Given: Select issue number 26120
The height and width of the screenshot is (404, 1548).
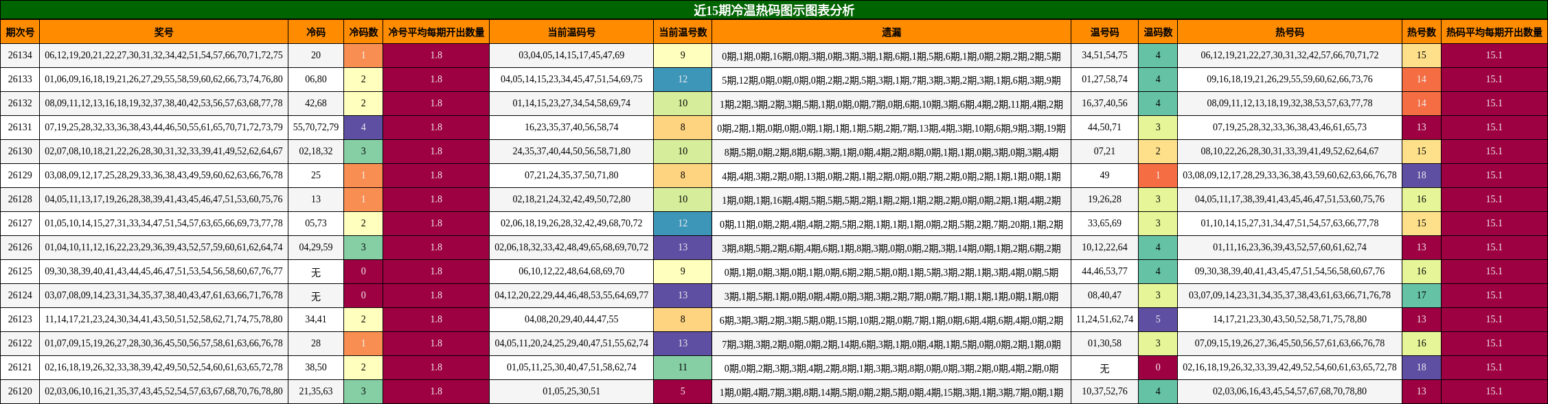Looking at the screenshot, I should [20, 392].
